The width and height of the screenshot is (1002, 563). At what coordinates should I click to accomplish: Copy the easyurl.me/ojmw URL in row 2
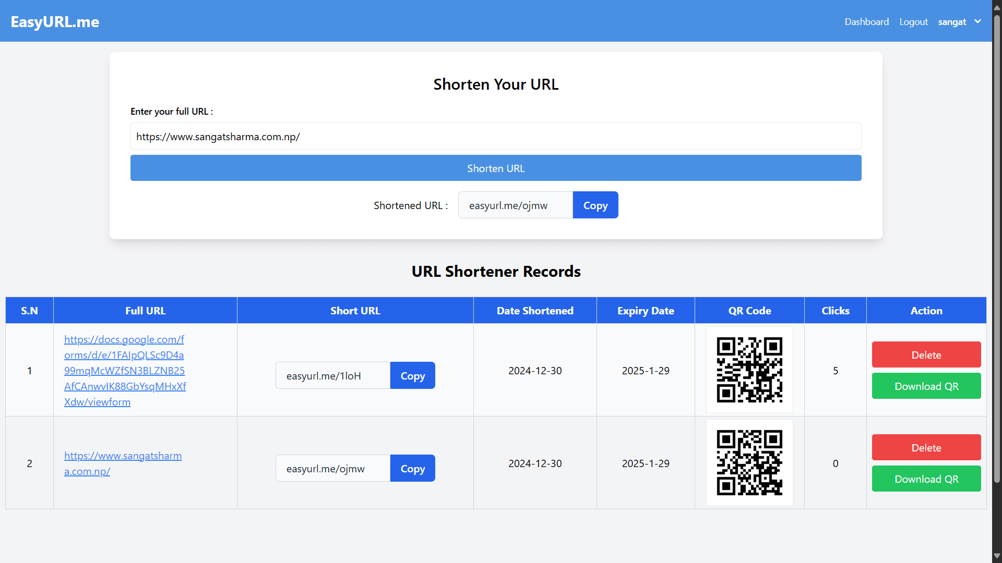click(x=412, y=468)
